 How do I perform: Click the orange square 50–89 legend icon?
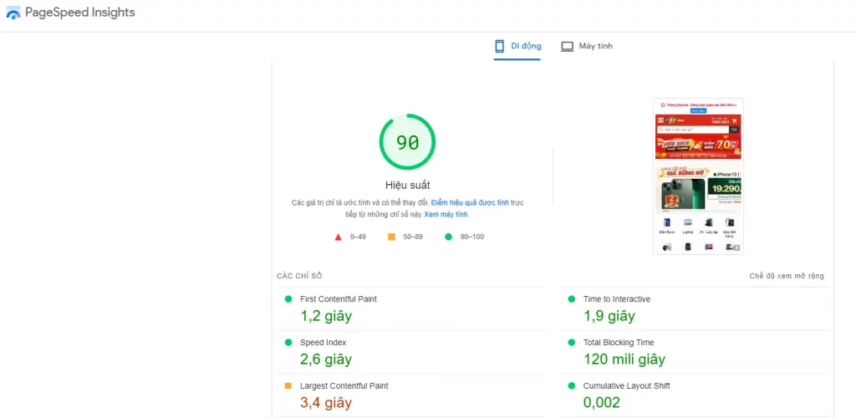391,237
